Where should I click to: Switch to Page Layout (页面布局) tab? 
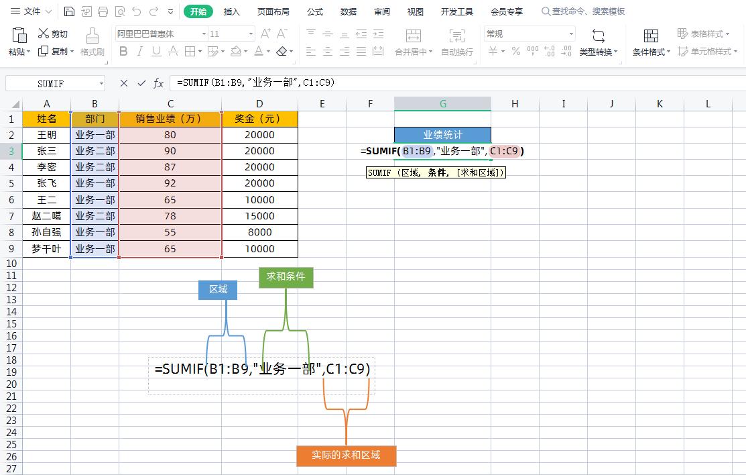[x=273, y=11]
